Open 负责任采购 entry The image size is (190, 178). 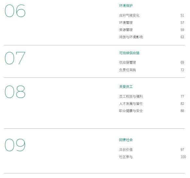(128, 70)
